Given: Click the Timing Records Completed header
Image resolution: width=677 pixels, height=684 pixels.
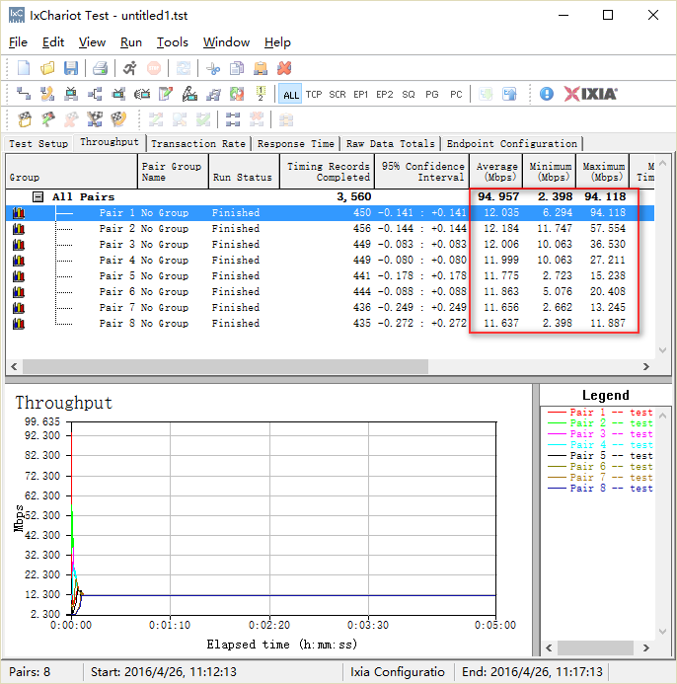Looking at the screenshot, I should 328,172.
